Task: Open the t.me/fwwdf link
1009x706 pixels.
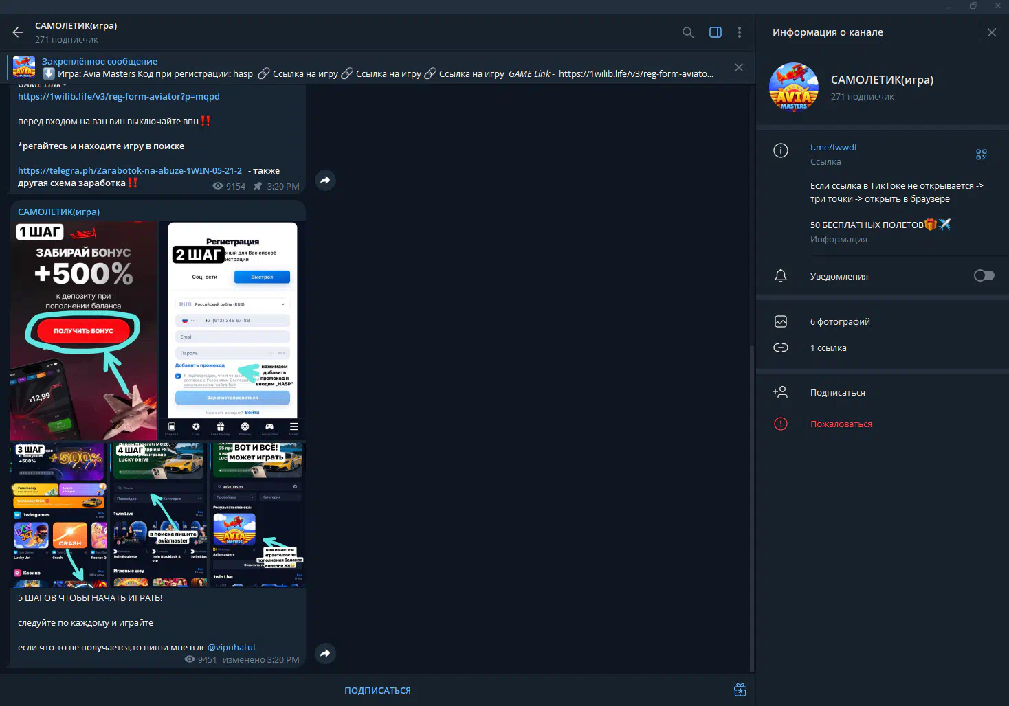Action: tap(834, 147)
